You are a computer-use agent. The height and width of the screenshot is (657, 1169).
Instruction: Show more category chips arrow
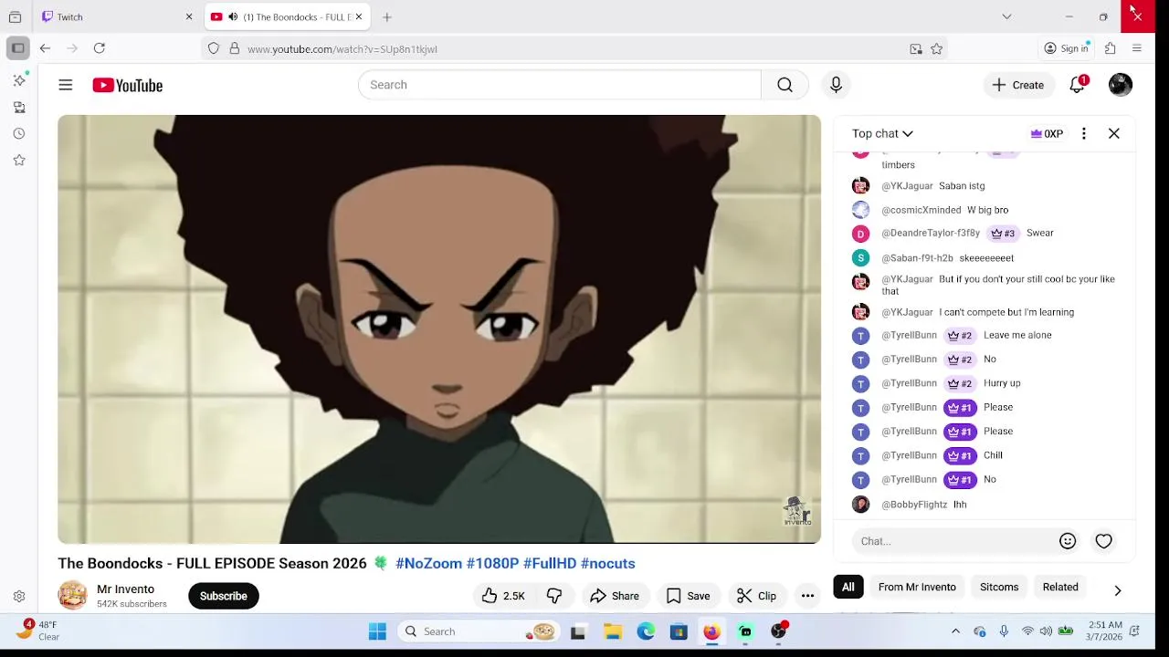(1118, 590)
